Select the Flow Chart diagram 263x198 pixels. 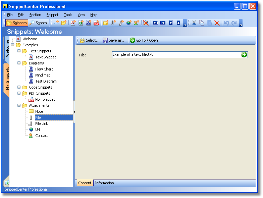pyautogui.click(x=44, y=69)
